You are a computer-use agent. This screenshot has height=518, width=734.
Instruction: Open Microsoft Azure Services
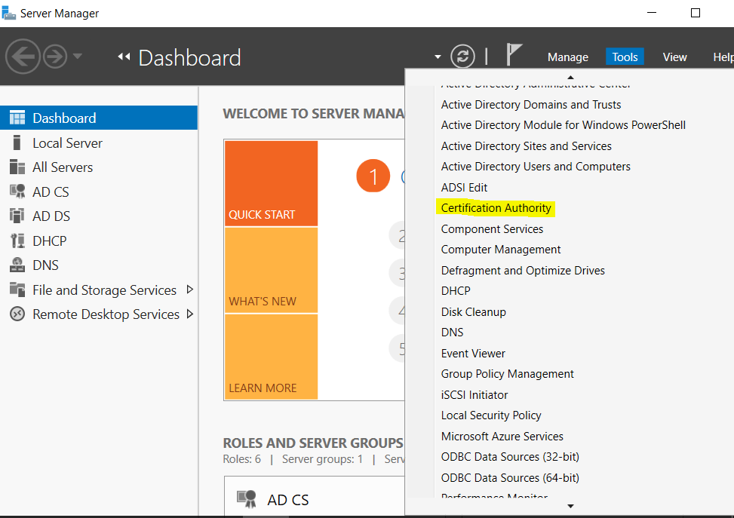(502, 436)
